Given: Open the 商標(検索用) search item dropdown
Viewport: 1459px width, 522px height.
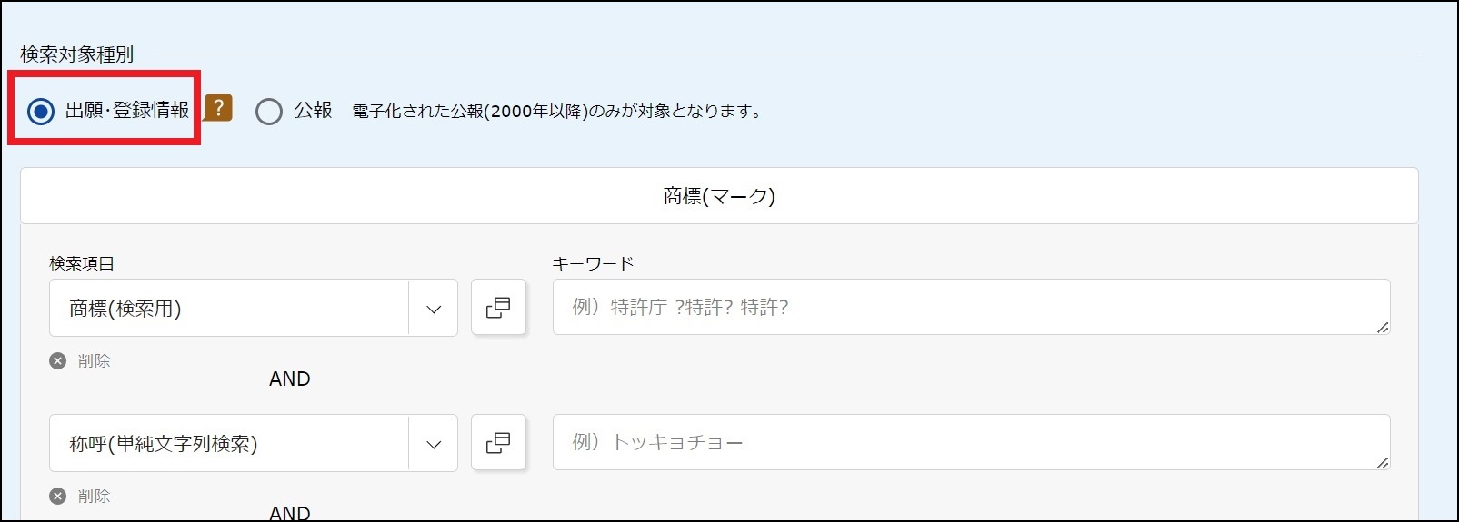Looking at the screenshot, I should pyautogui.click(x=229, y=309).
